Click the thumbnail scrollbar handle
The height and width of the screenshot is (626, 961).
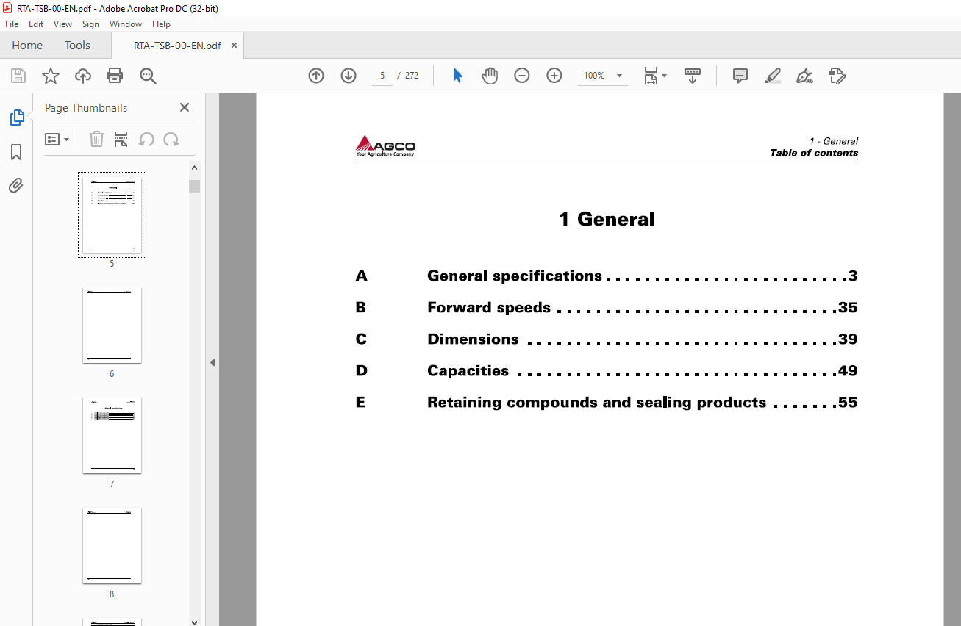coord(194,186)
